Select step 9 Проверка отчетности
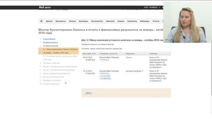The height and width of the screenshot is (119, 212). 52,80
